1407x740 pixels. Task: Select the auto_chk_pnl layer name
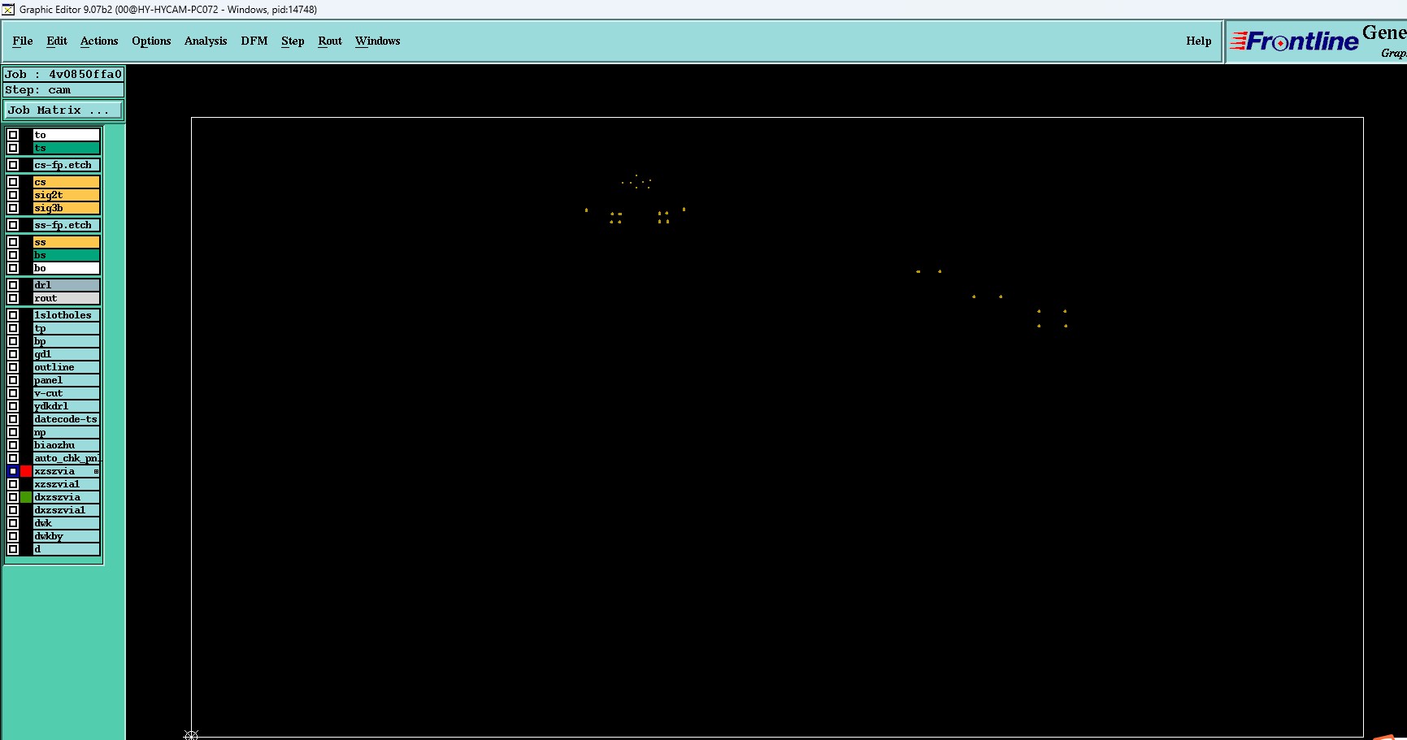pyautogui.click(x=67, y=458)
